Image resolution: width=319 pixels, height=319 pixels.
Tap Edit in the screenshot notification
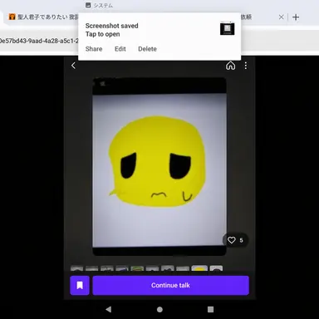[120, 49]
